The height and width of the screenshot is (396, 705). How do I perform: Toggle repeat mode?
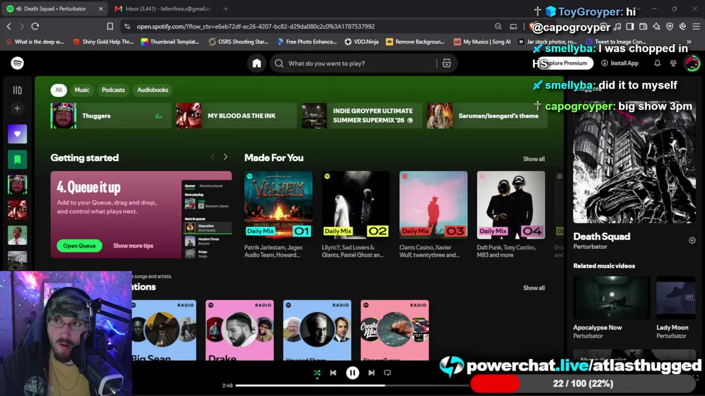387,373
